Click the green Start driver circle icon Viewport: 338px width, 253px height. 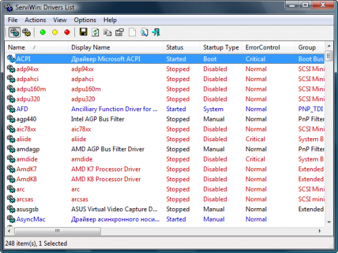click(x=42, y=33)
